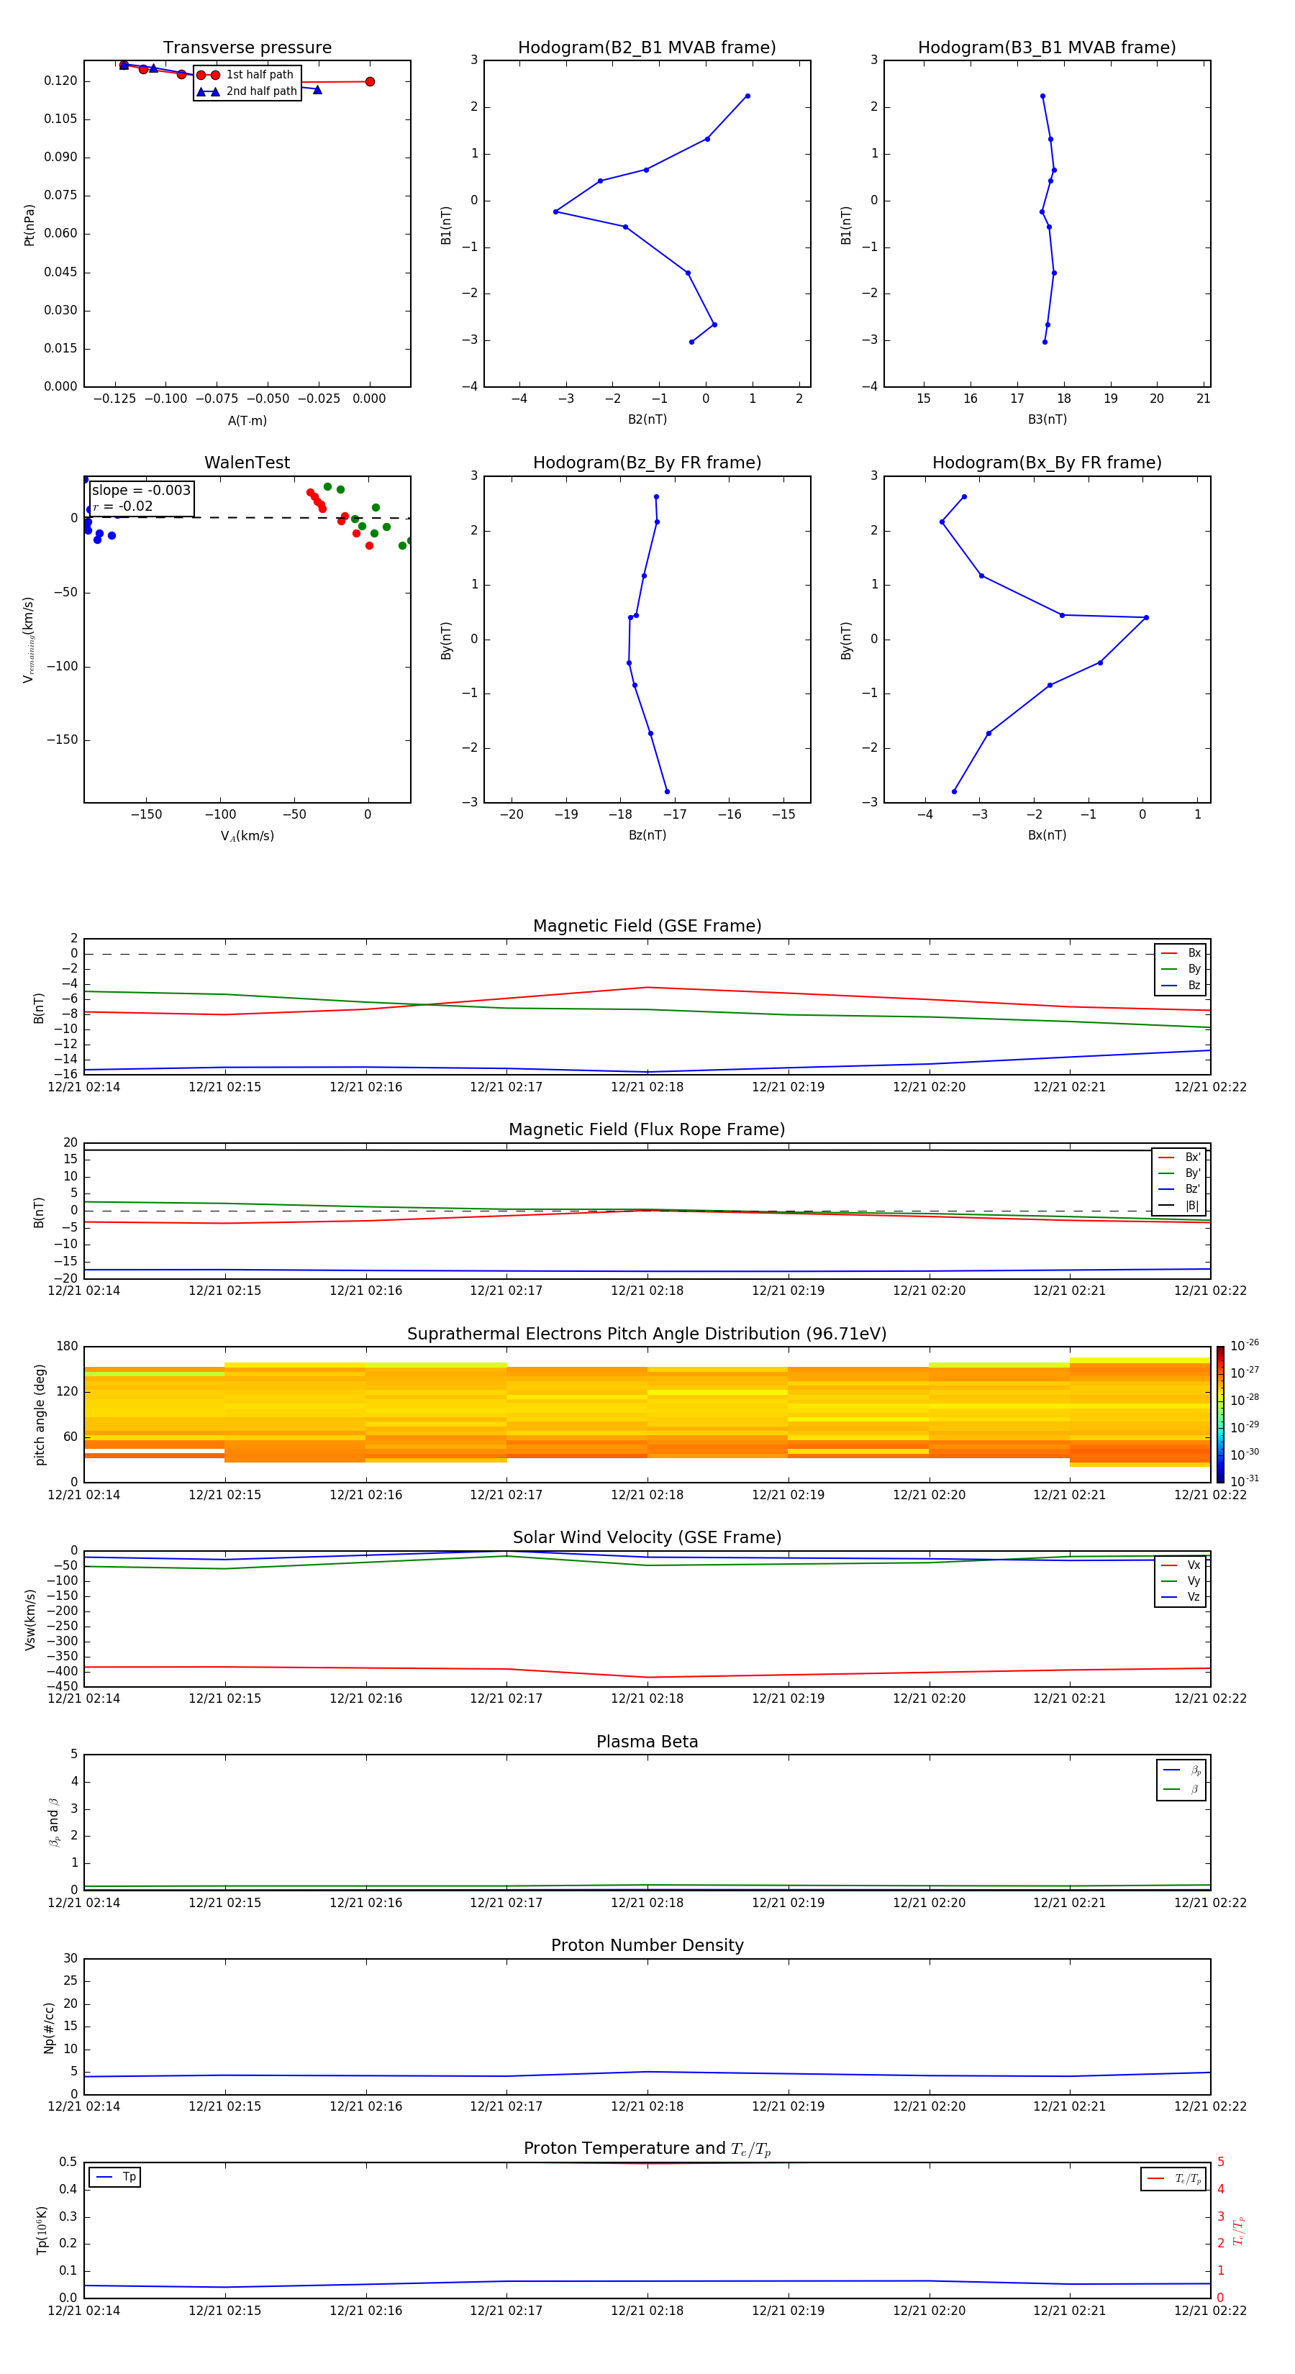
Task: Click the 'slope = -0.003' annotation
Action: [x=141, y=491]
